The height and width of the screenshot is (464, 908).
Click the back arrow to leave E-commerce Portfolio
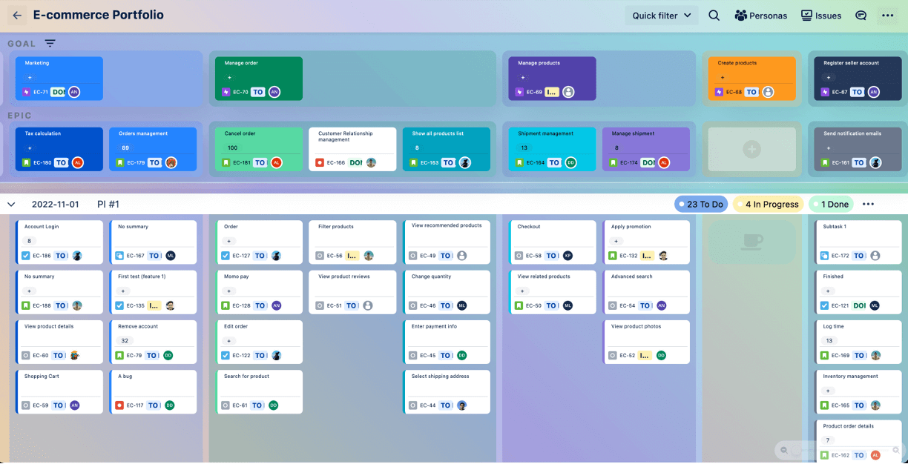[x=16, y=15]
